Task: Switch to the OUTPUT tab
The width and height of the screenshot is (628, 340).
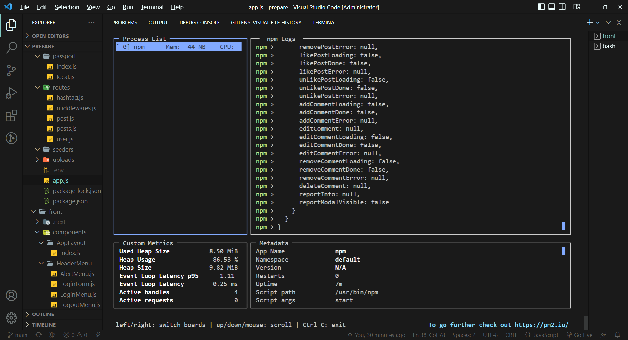Action: (158, 22)
